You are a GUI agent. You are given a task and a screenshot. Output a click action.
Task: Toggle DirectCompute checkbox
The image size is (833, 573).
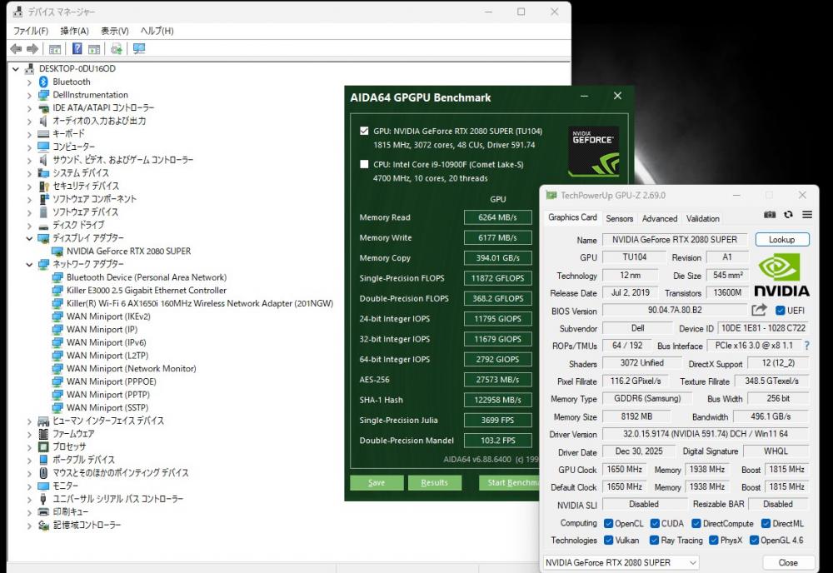[x=696, y=524]
